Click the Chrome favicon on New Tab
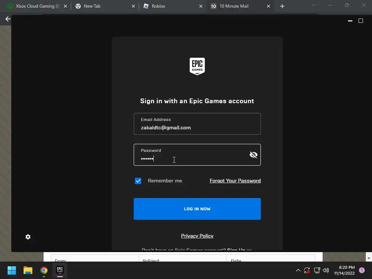The width and height of the screenshot is (372, 279). [x=78, y=6]
